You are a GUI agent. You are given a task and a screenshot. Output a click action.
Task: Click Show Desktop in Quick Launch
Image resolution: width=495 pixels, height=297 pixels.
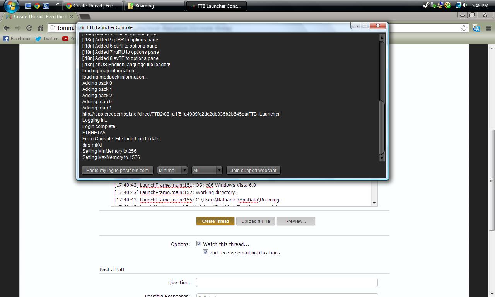point(28,6)
